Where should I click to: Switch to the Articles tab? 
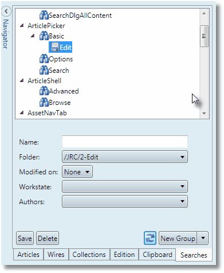[28, 255]
